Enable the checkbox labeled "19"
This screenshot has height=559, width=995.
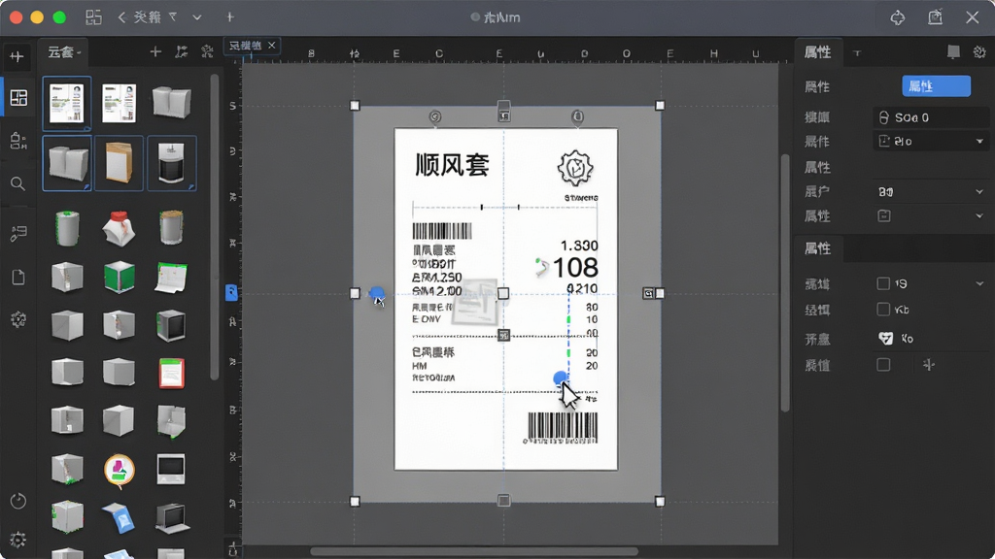click(x=882, y=283)
